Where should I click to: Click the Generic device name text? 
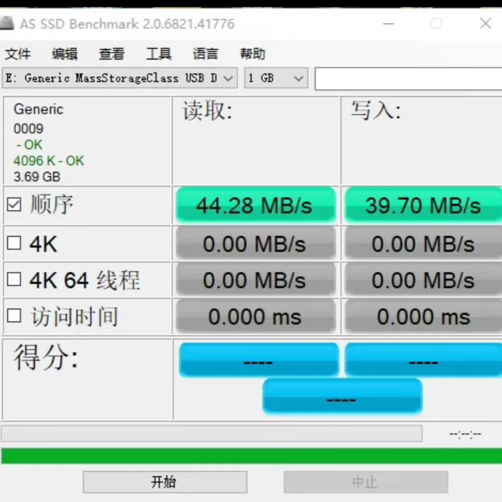coord(39,109)
